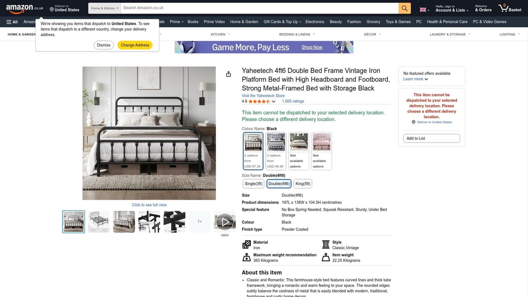Open the Home & Kitchen search category dropdown
This screenshot has height=297, width=528.
tap(105, 8)
